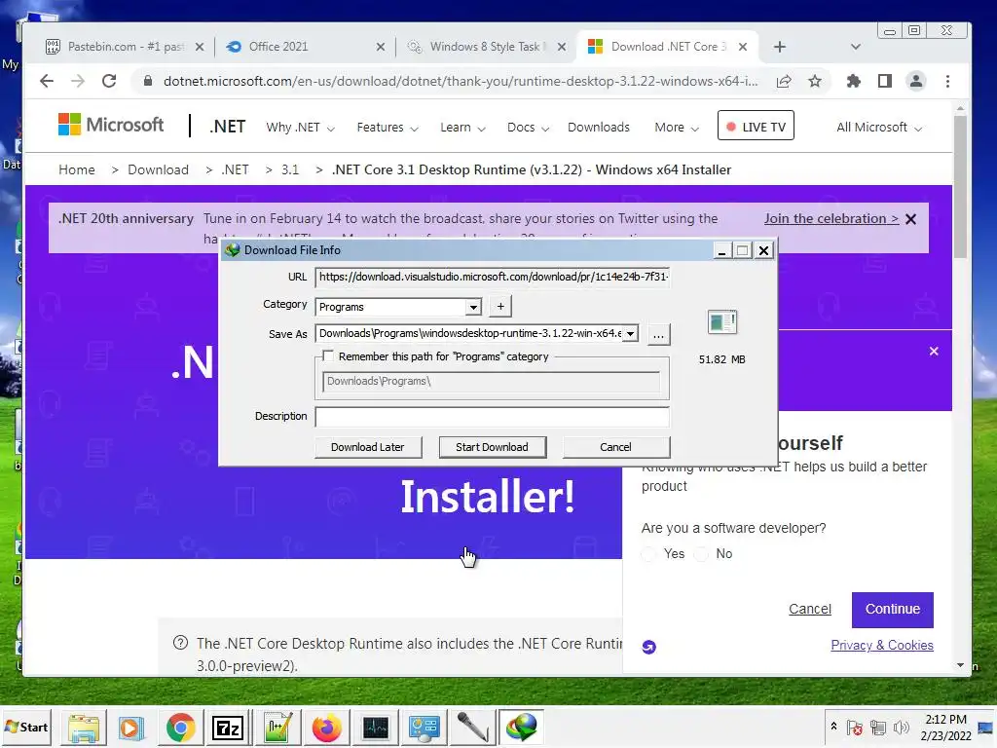
Task: Open Chrome profile avatar
Action: pyautogui.click(x=915, y=81)
